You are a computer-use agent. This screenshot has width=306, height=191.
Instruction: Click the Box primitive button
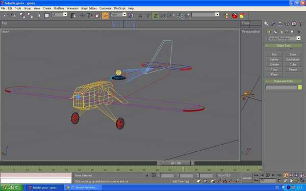pos(274,54)
